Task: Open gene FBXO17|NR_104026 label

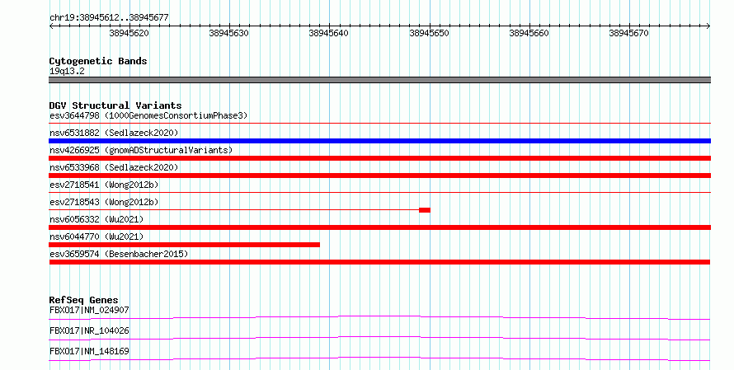Action: point(89,330)
